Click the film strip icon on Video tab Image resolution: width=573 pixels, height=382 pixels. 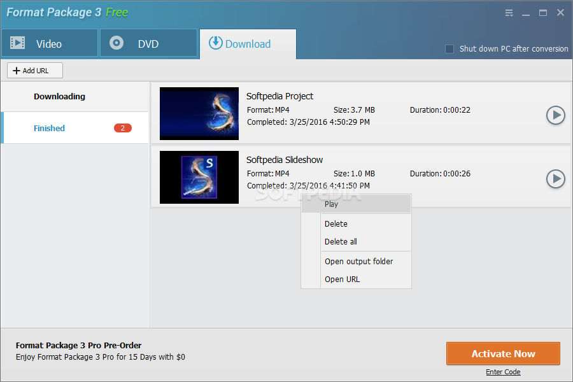click(18, 43)
